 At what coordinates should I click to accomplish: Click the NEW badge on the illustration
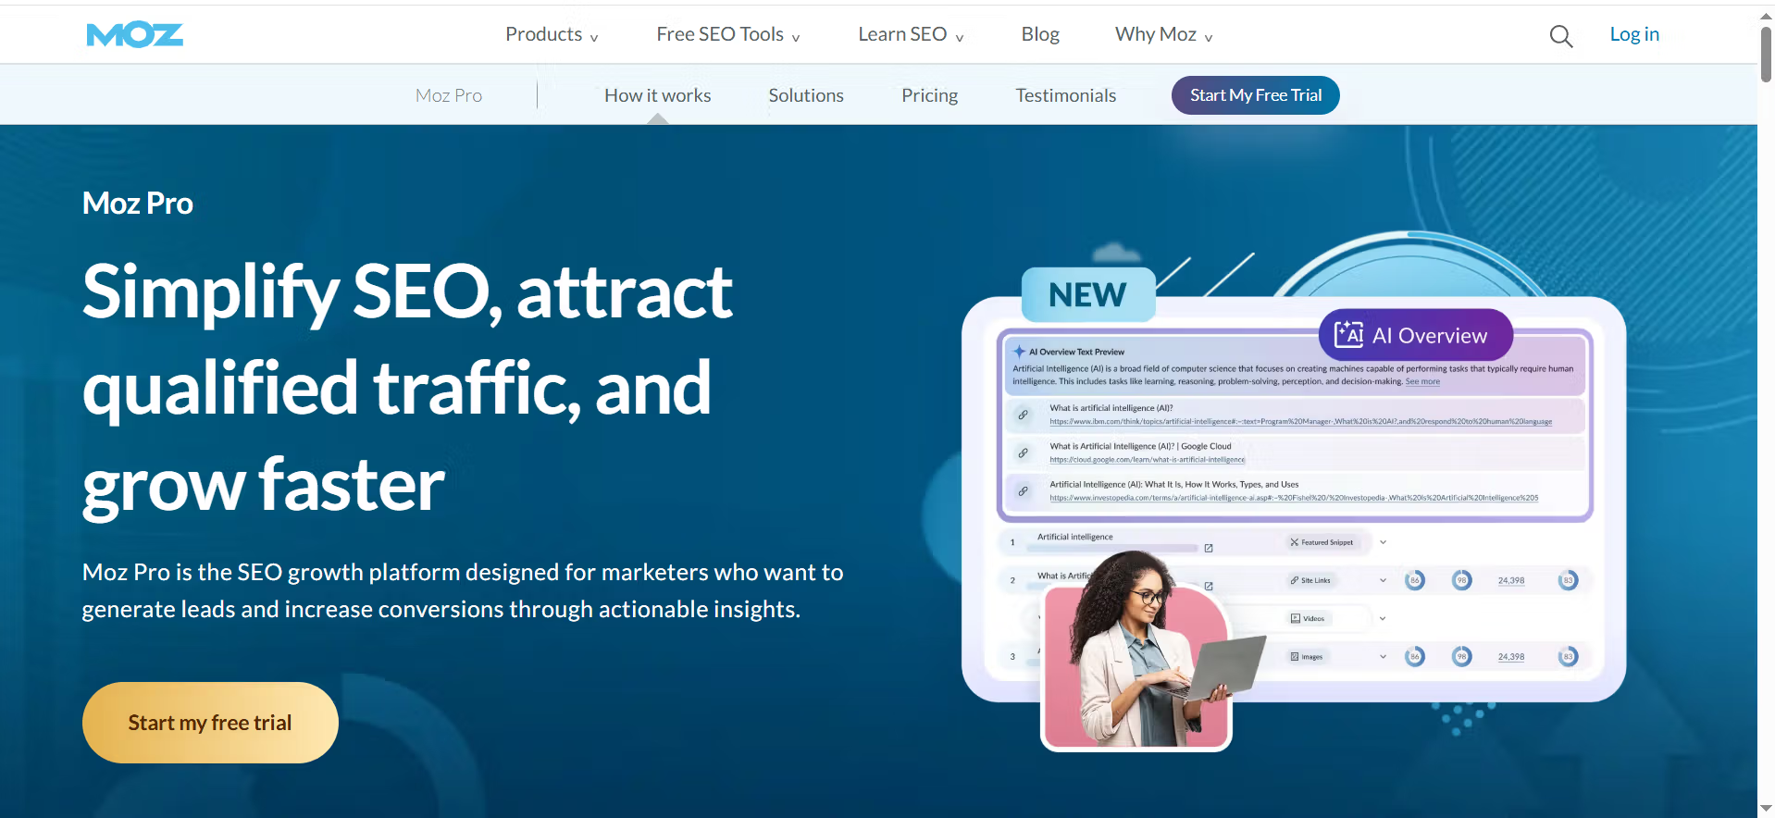[1088, 294]
